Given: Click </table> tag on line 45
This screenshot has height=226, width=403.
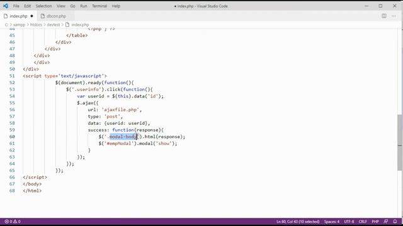Looking at the screenshot, I should 77,35.
